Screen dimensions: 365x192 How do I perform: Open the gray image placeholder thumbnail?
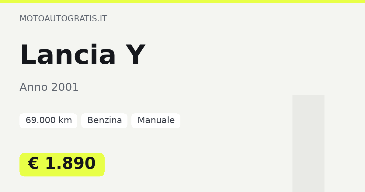point(308,144)
